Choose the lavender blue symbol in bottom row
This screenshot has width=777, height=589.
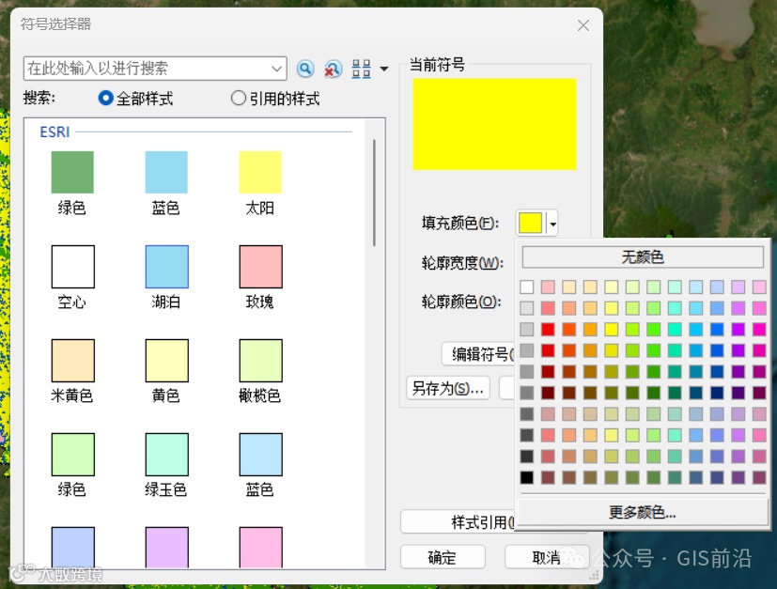(x=73, y=548)
